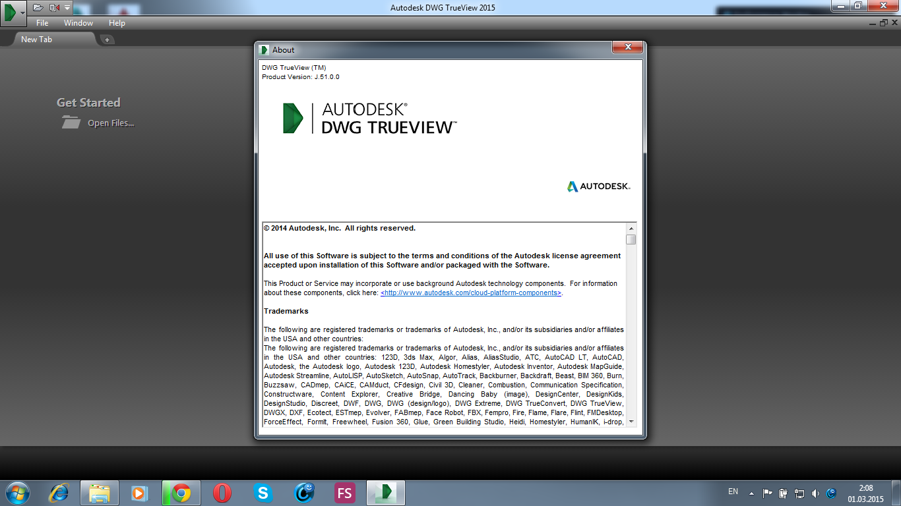This screenshot has width=901, height=506.
Task: Open Opera browser from the taskbar
Action: tap(222, 493)
